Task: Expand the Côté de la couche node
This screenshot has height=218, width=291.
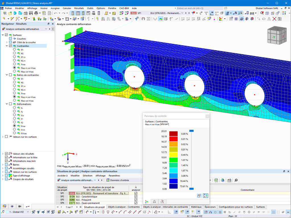Action: (x=7, y=42)
